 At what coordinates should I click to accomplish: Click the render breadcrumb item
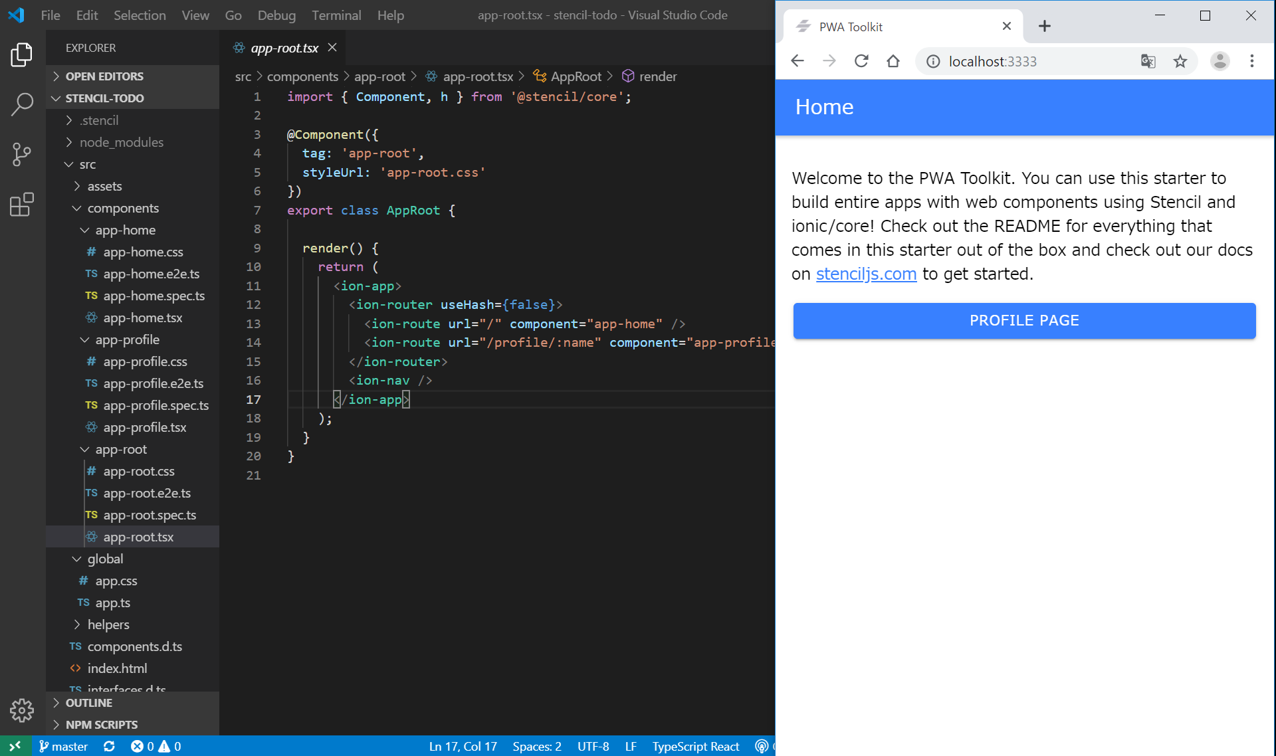tap(649, 76)
